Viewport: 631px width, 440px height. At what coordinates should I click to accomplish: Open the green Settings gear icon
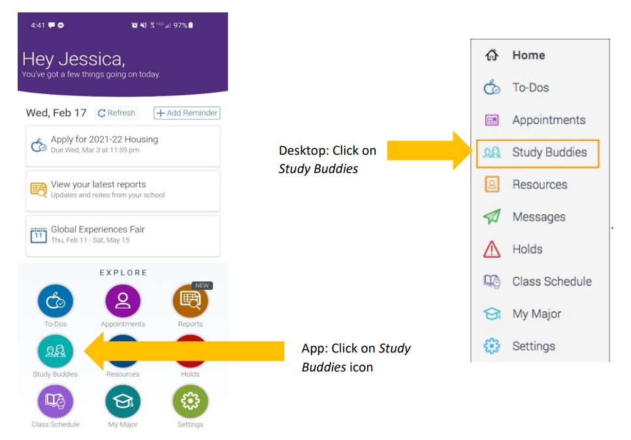pos(190,401)
